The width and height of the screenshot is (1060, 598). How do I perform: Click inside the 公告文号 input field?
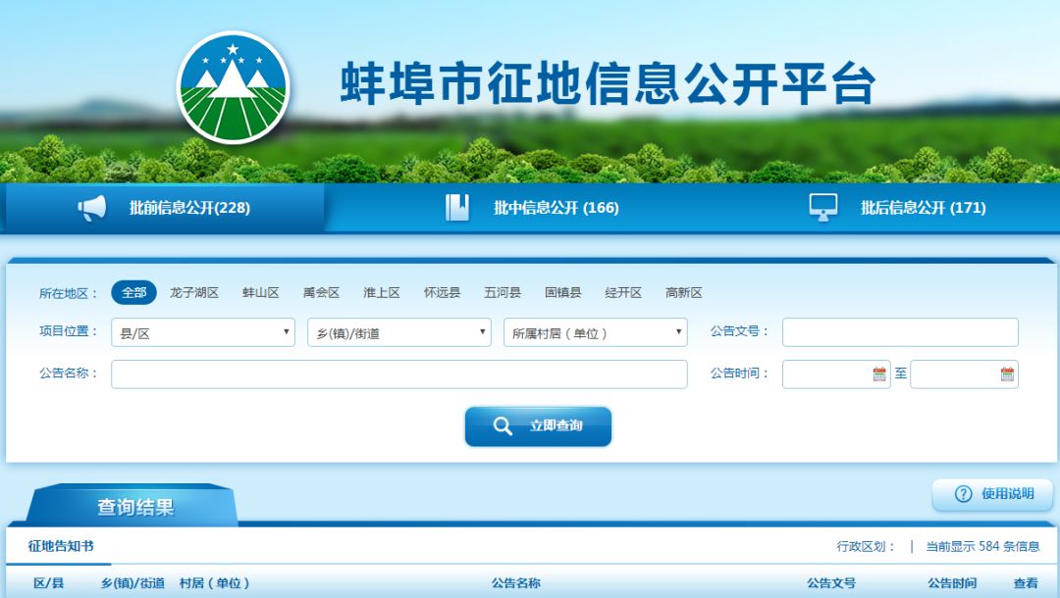click(x=898, y=332)
